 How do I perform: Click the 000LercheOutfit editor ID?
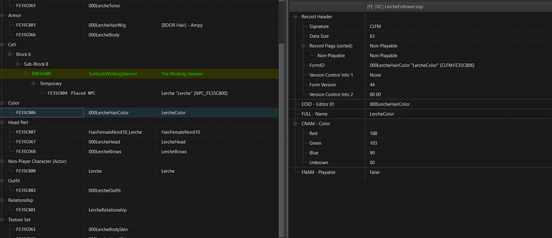pos(104,191)
